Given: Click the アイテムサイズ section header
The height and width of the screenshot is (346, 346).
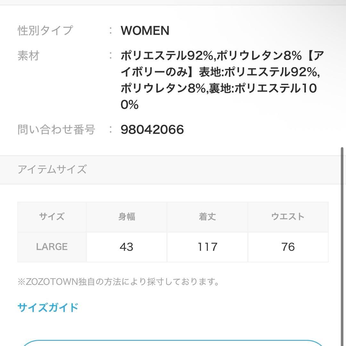Looking at the screenshot, I should pyautogui.click(x=52, y=169).
